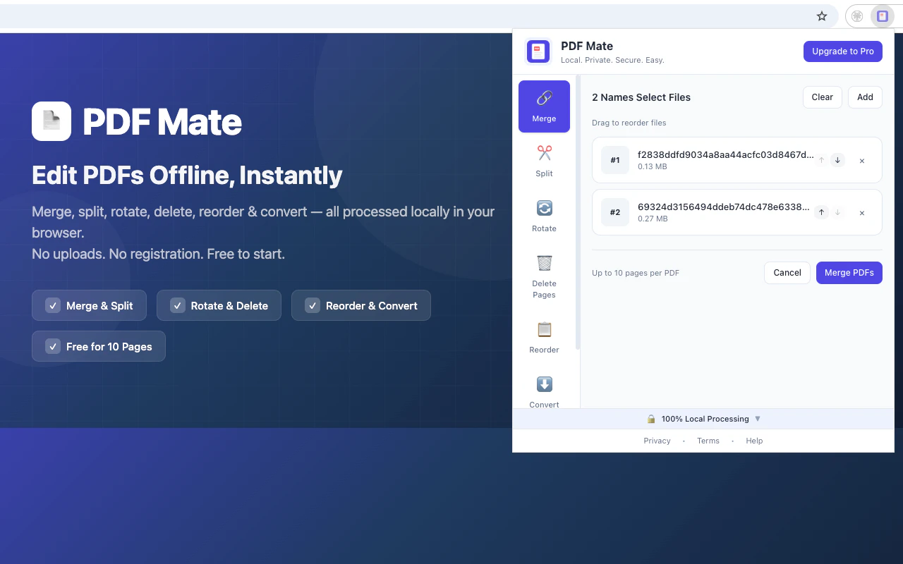Click the Merge & Split checkmark badge

coord(89,305)
